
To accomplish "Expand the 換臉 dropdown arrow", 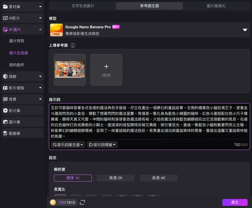I will 40,76.
